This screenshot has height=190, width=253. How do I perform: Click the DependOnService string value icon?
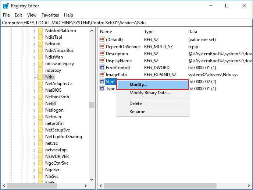click(102, 47)
